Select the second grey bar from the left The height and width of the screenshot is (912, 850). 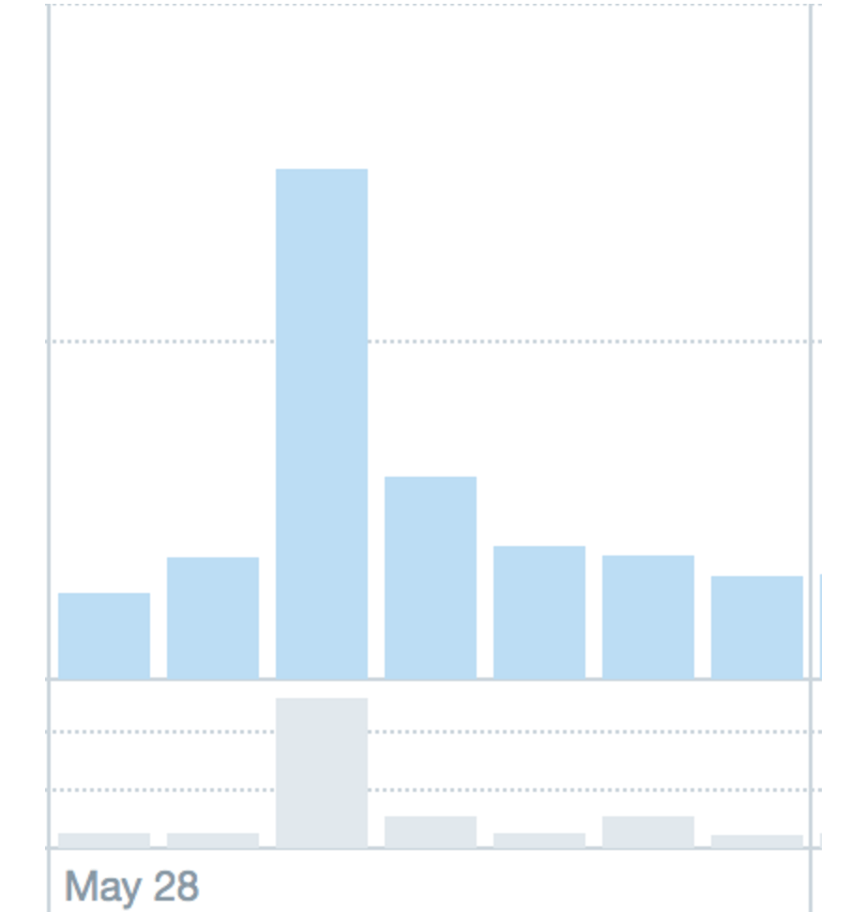[x=213, y=841]
